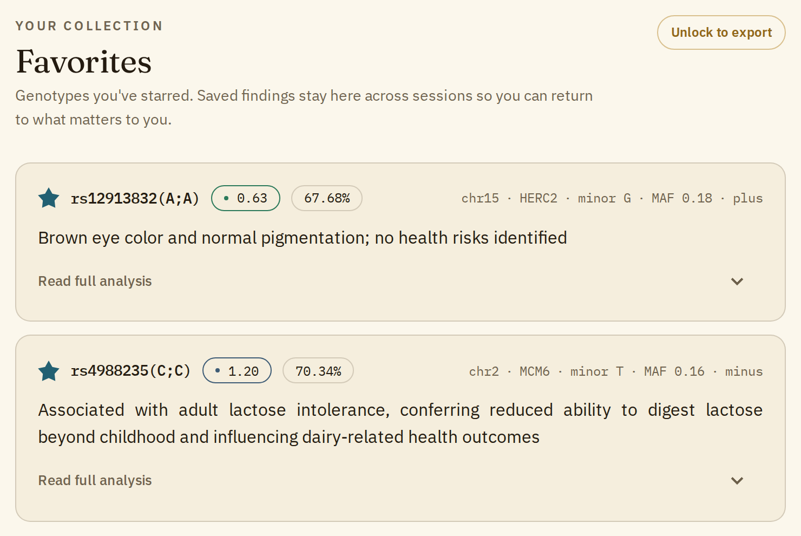Click the adult lactose intolerance summary text
This screenshot has width=801, height=536.
(x=400, y=423)
